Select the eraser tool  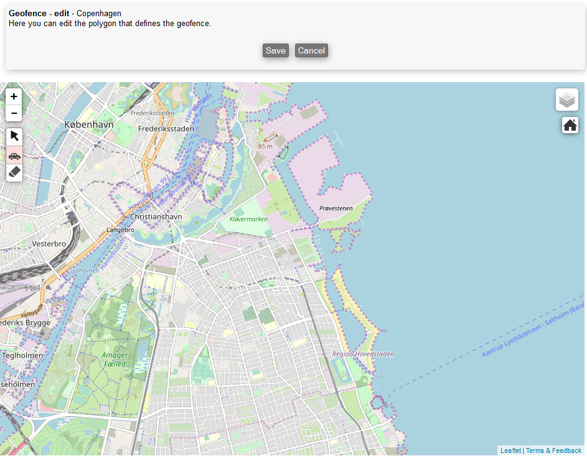point(14,172)
